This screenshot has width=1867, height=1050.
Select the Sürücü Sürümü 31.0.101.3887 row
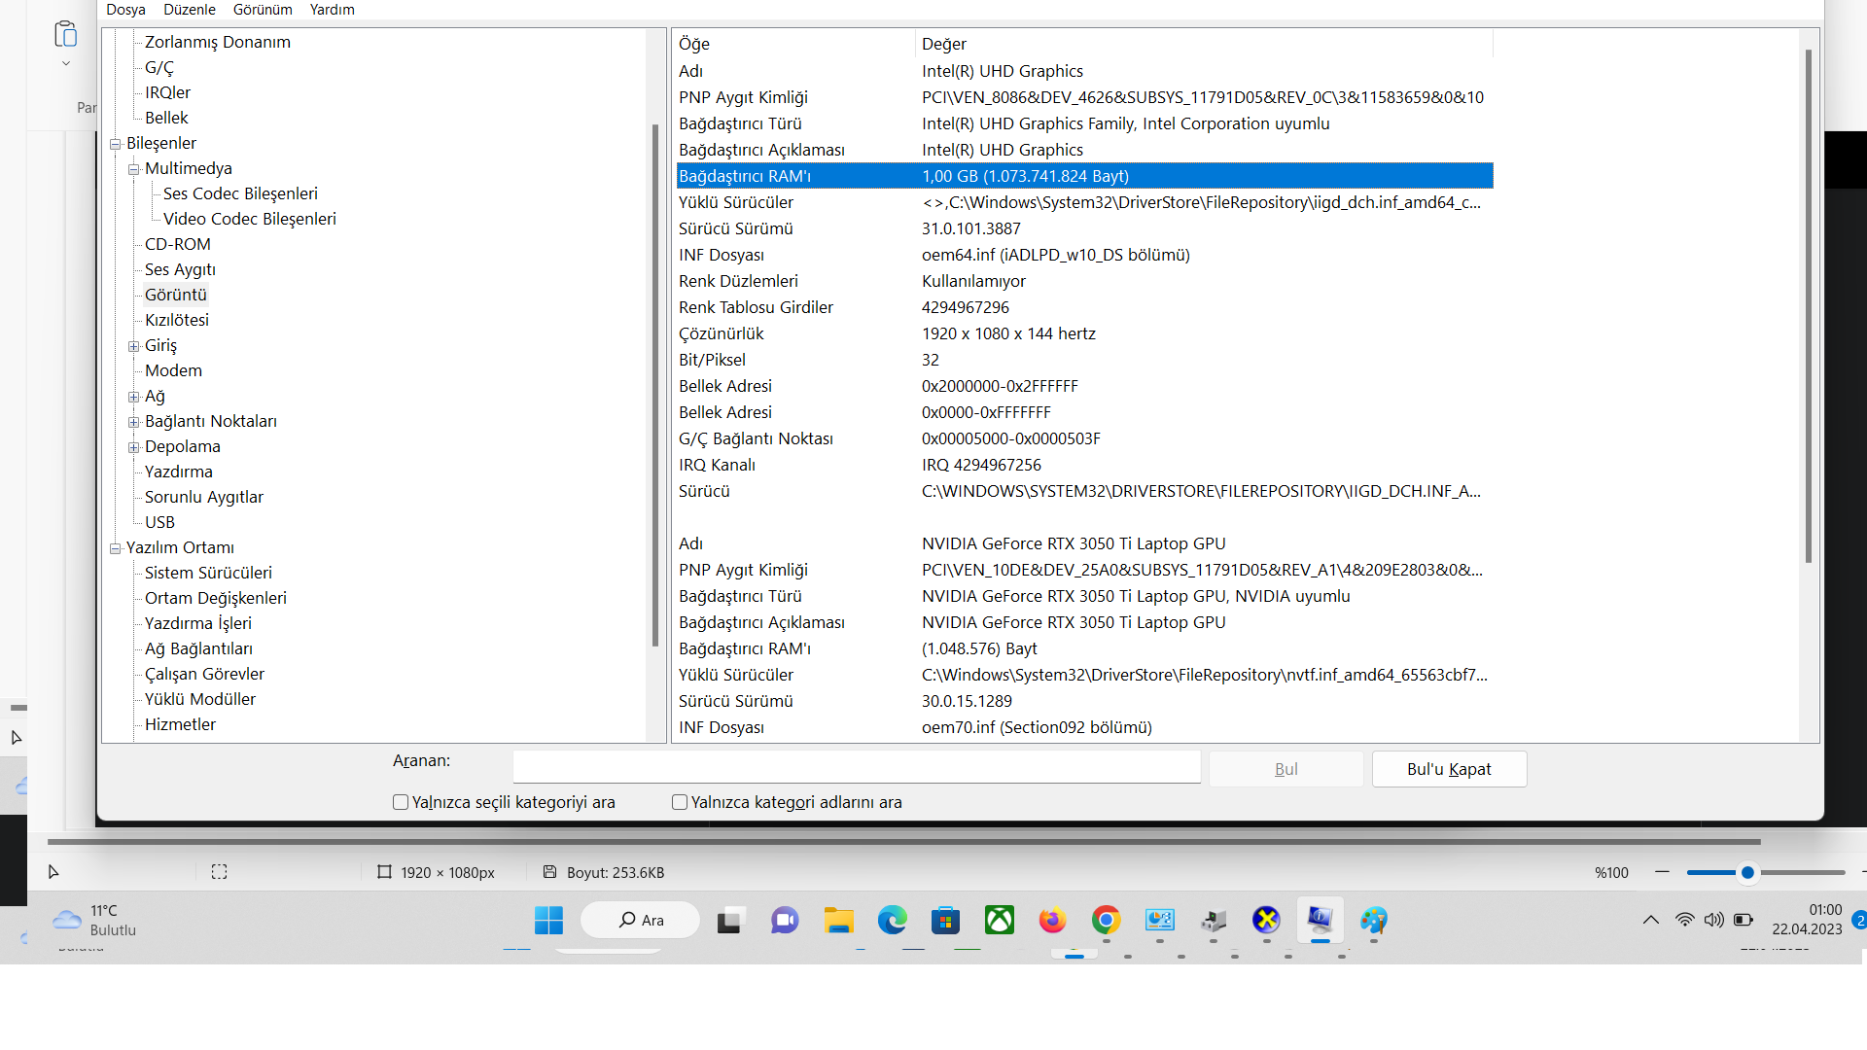(x=1084, y=228)
